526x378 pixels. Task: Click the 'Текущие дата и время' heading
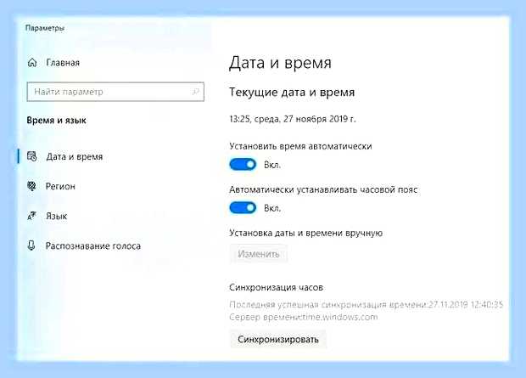[292, 92]
